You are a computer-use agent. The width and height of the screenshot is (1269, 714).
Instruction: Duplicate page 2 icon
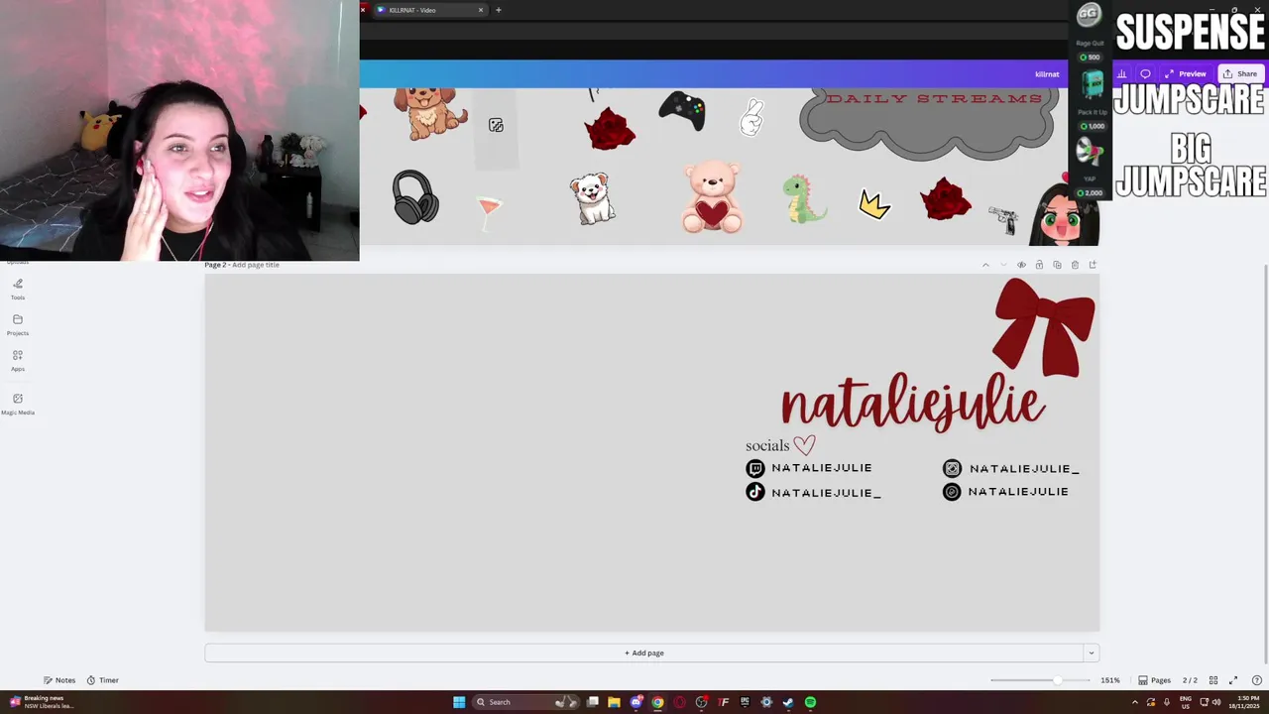[1057, 265]
